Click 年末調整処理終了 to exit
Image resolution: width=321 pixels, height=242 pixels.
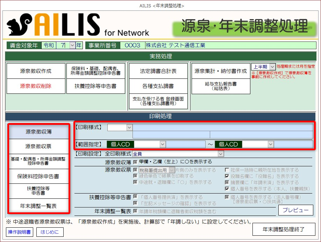[284, 229]
